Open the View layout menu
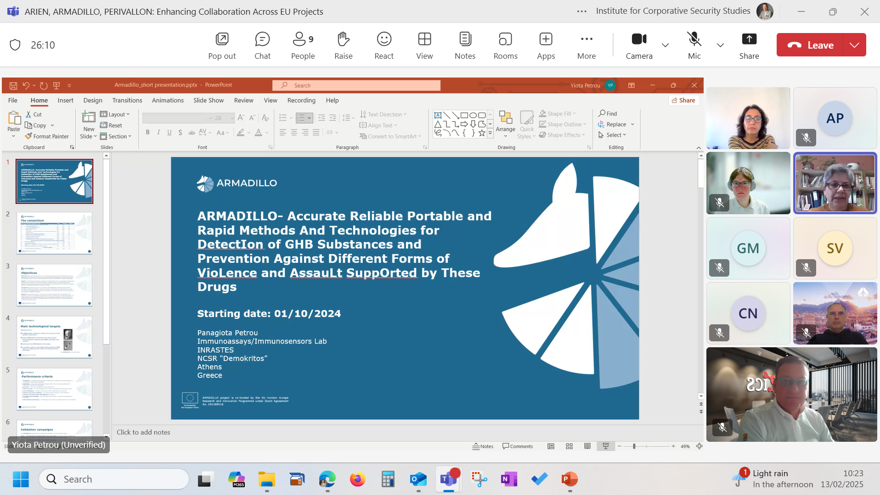The height and width of the screenshot is (495, 880). (424, 45)
